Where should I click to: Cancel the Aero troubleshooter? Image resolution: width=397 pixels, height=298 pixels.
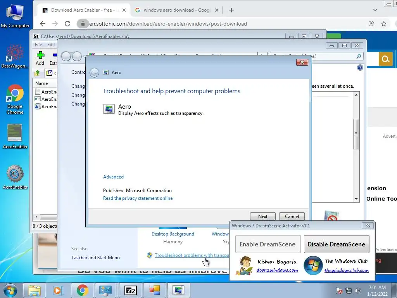(292, 217)
